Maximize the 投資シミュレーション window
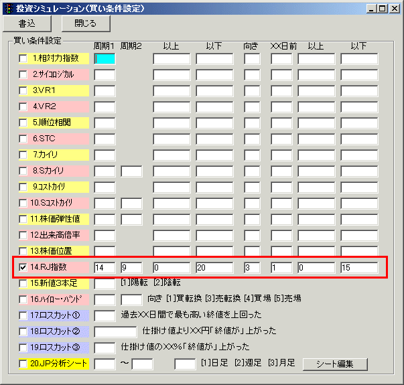Image resolution: width=404 pixels, height=385 pixels. click(x=383, y=9)
